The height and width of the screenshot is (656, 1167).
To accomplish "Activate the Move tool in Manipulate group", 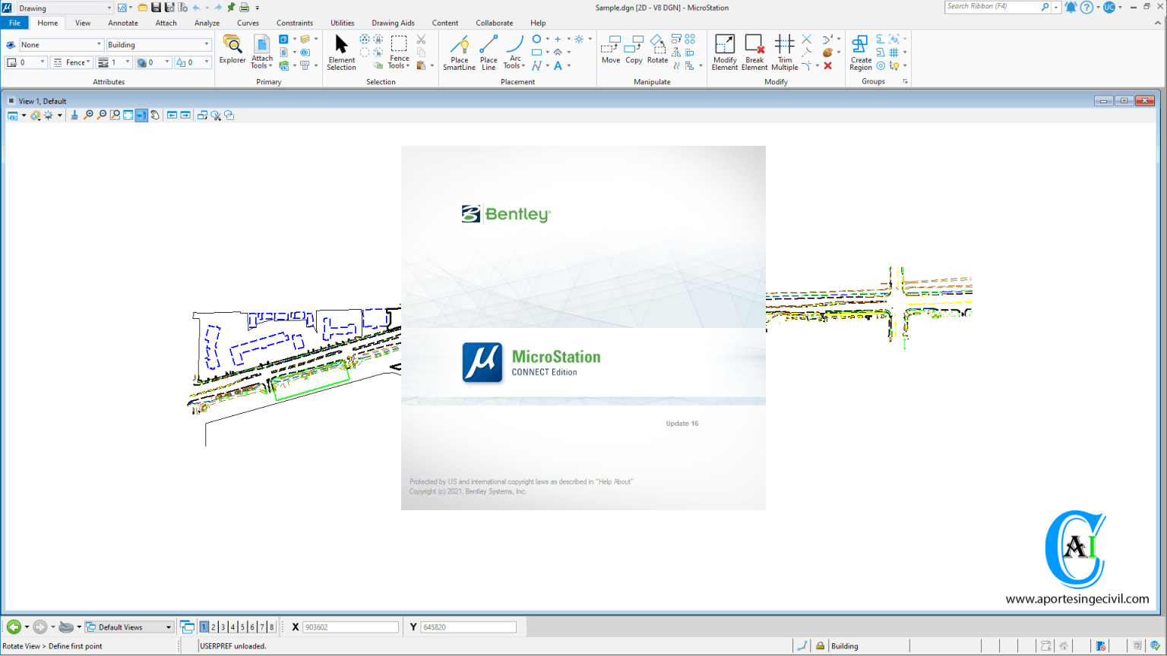I will 611,51.
